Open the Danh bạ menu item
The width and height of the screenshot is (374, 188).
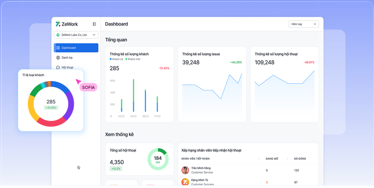pyautogui.click(x=67, y=58)
